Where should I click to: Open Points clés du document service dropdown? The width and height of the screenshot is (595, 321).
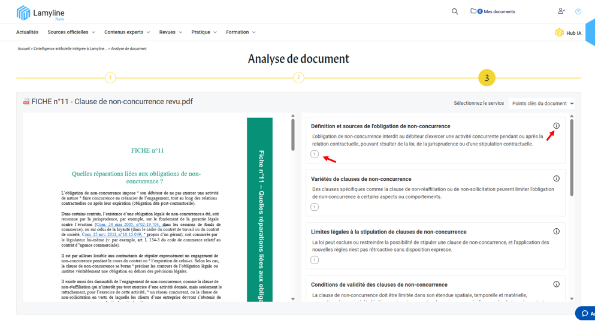(x=542, y=103)
